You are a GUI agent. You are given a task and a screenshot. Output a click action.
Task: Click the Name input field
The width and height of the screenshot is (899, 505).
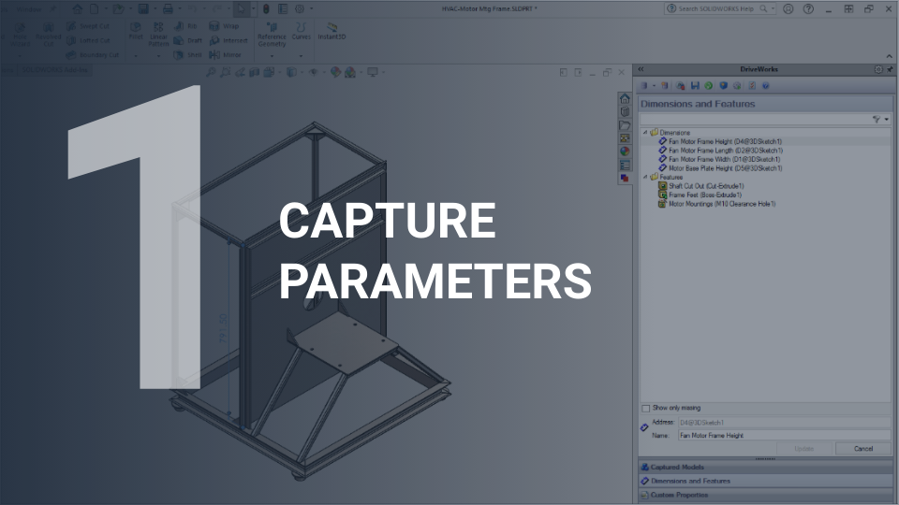pos(783,436)
